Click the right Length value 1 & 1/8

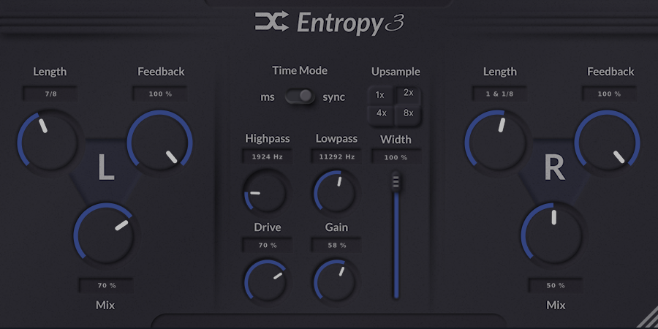(499, 94)
